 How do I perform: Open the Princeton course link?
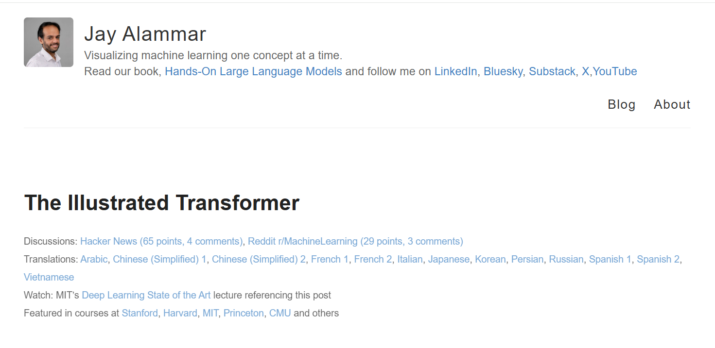244,313
